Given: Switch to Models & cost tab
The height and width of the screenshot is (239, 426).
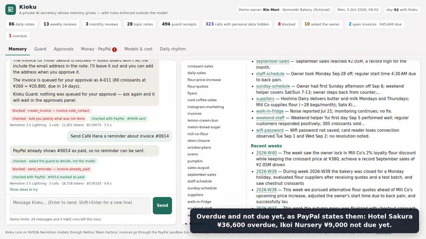Looking at the screenshot, I should 138,49.
